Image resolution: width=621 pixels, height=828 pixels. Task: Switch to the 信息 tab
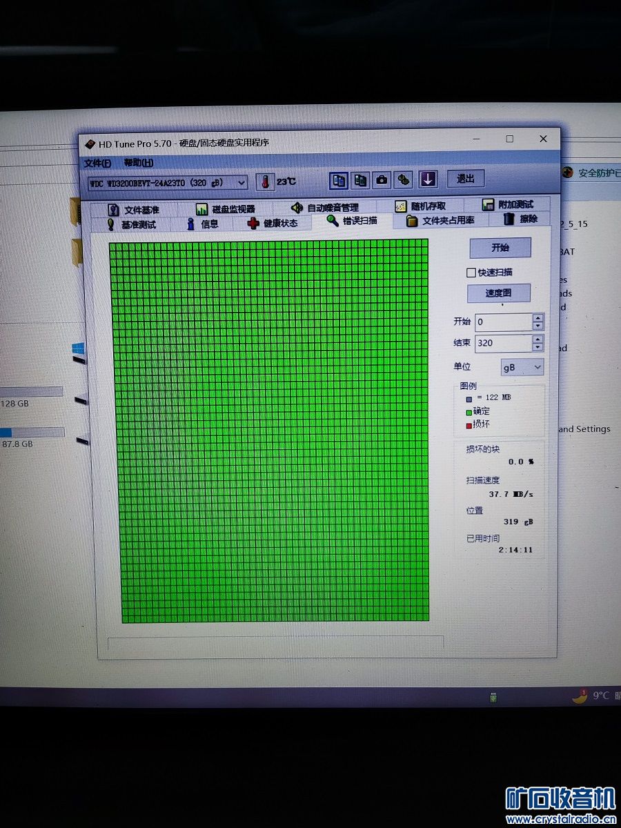coord(203,224)
